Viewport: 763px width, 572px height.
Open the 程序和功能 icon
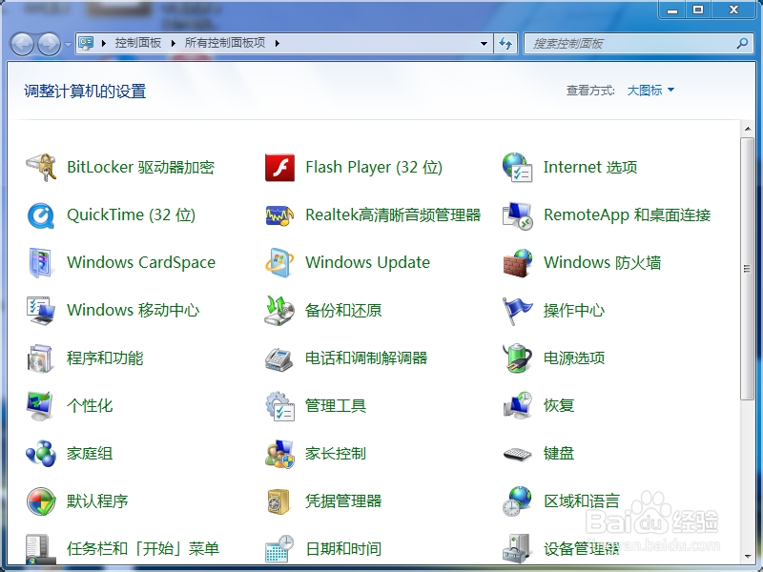[x=40, y=358]
